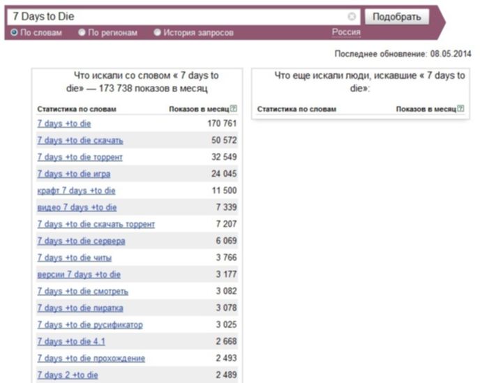The width and height of the screenshot is (480, 383).
Task: Open the версии 7 days +to die link
Action: (79, 275)
